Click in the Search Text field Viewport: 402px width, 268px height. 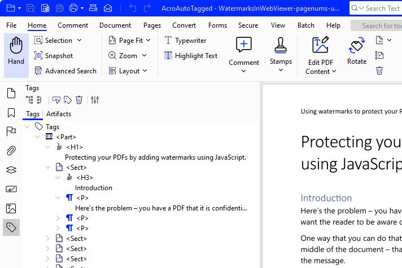click(376, 8)
